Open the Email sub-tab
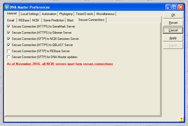The width and height of the screenshot is (188, 126). [11, 20]
